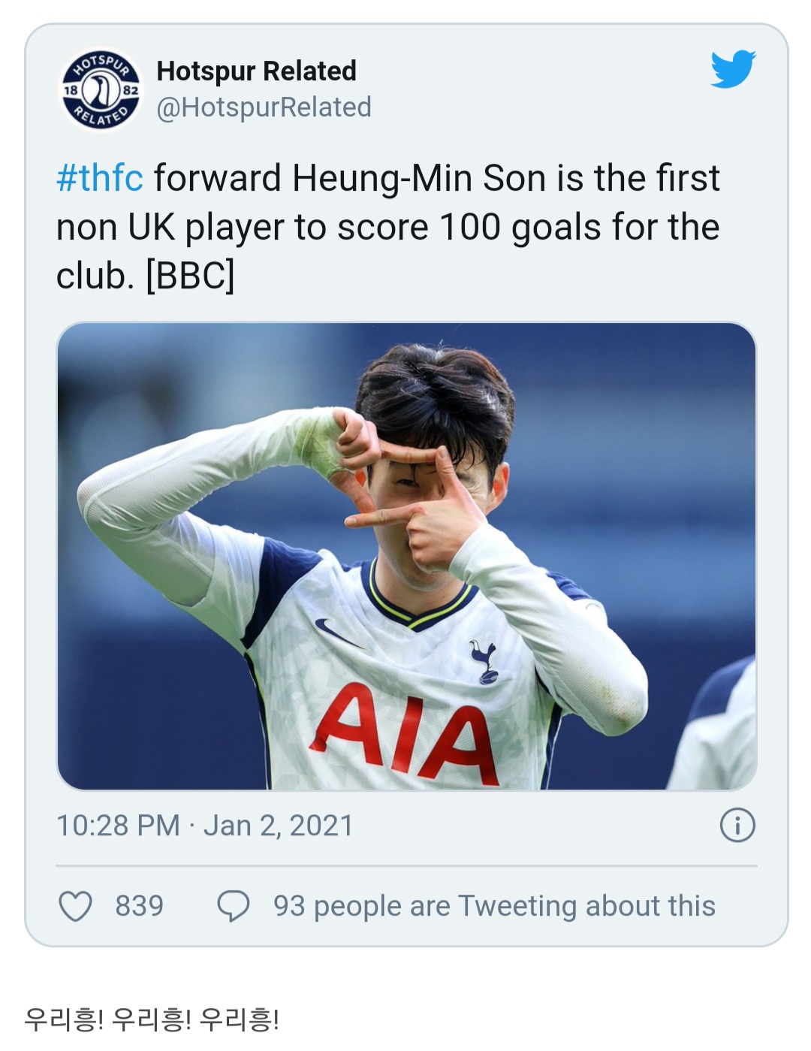The width and height of the screenshot is (811, 1051).
Task: Click the 839 likes count
Action: pyautogui.click(x=139, y=906)
